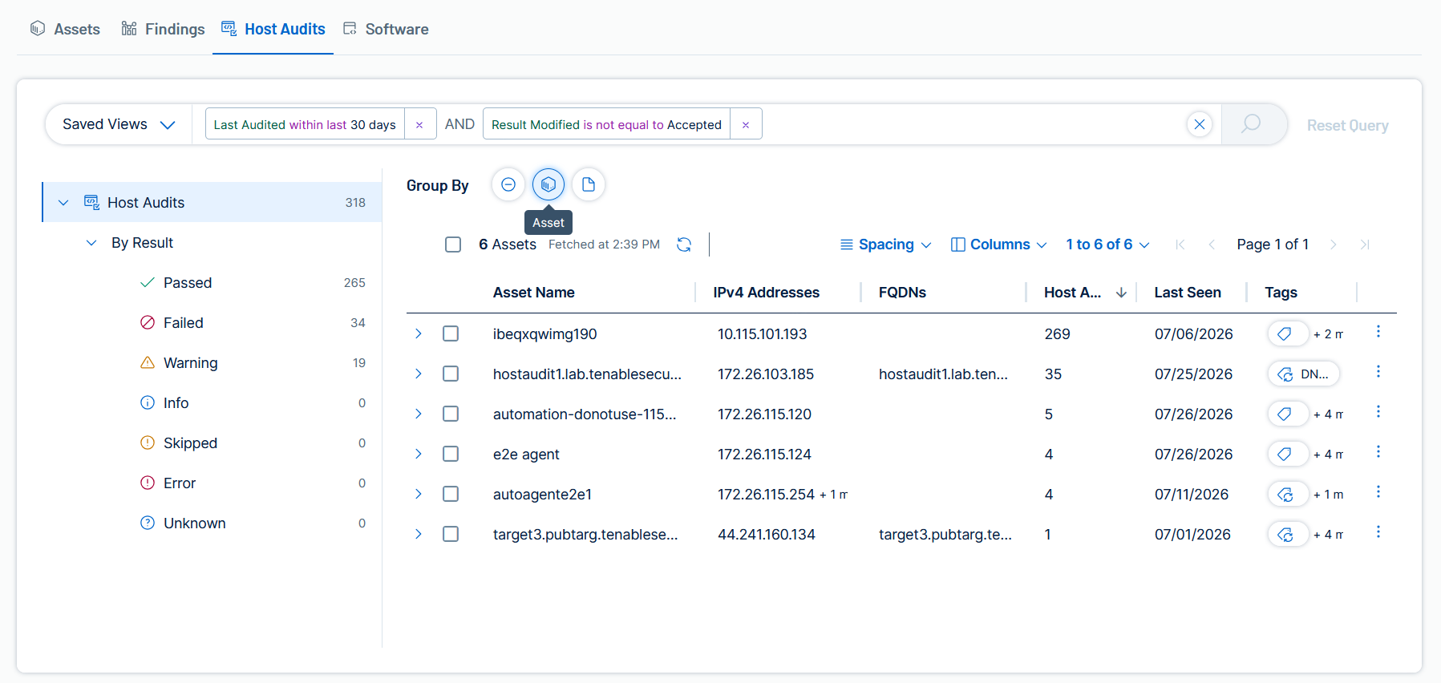Switch to the Findings tab
This screenshot has width=1441, height=683.
pyautogui.click(x=163, y=29)
